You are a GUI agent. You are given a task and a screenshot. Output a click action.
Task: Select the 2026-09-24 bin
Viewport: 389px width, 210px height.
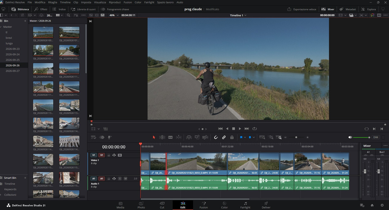pos(12,54)
